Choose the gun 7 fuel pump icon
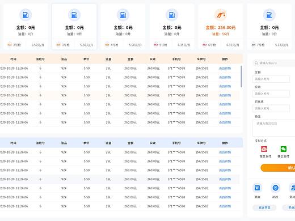The image size is (295, 221). tap(269, 15)
